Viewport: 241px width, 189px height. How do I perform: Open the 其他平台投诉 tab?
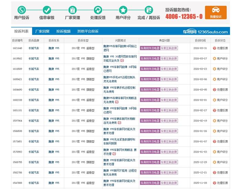[x=88, y=31]
